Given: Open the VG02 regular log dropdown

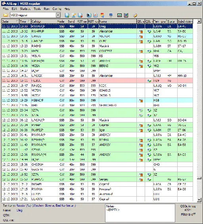Looking at the screenshot, I should click(58, 15).
